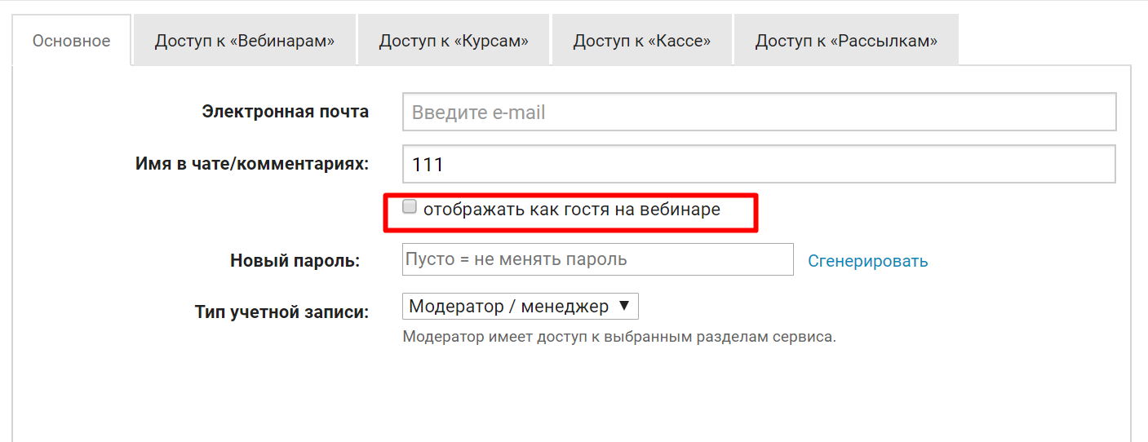Image resolution: width=1148 pixels, height=442 pixels.
Task: Click the «Тип учетной записи» label
Action: tap(281, 312)
